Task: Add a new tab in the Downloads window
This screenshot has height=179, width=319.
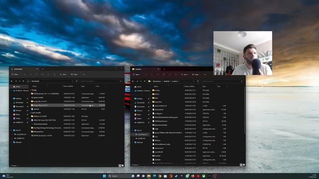Action: click(43, 69)
